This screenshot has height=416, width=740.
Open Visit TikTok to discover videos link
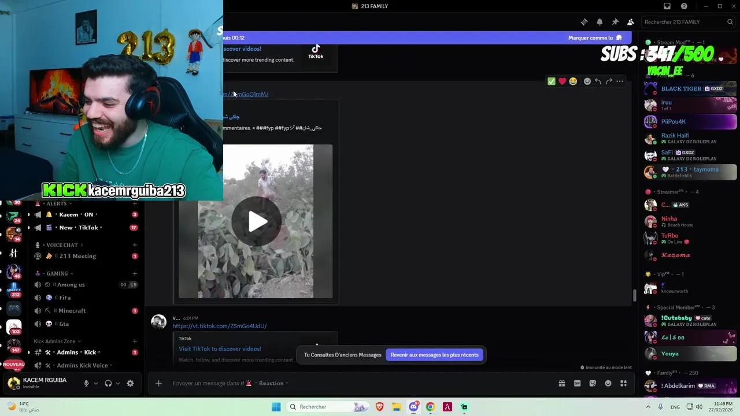tap(220, 349)
